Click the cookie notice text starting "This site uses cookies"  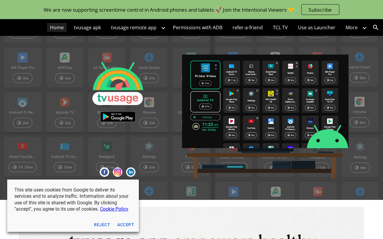pos(72,200)
